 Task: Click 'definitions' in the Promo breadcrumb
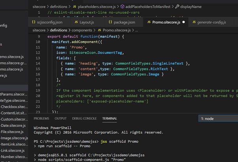59,30
